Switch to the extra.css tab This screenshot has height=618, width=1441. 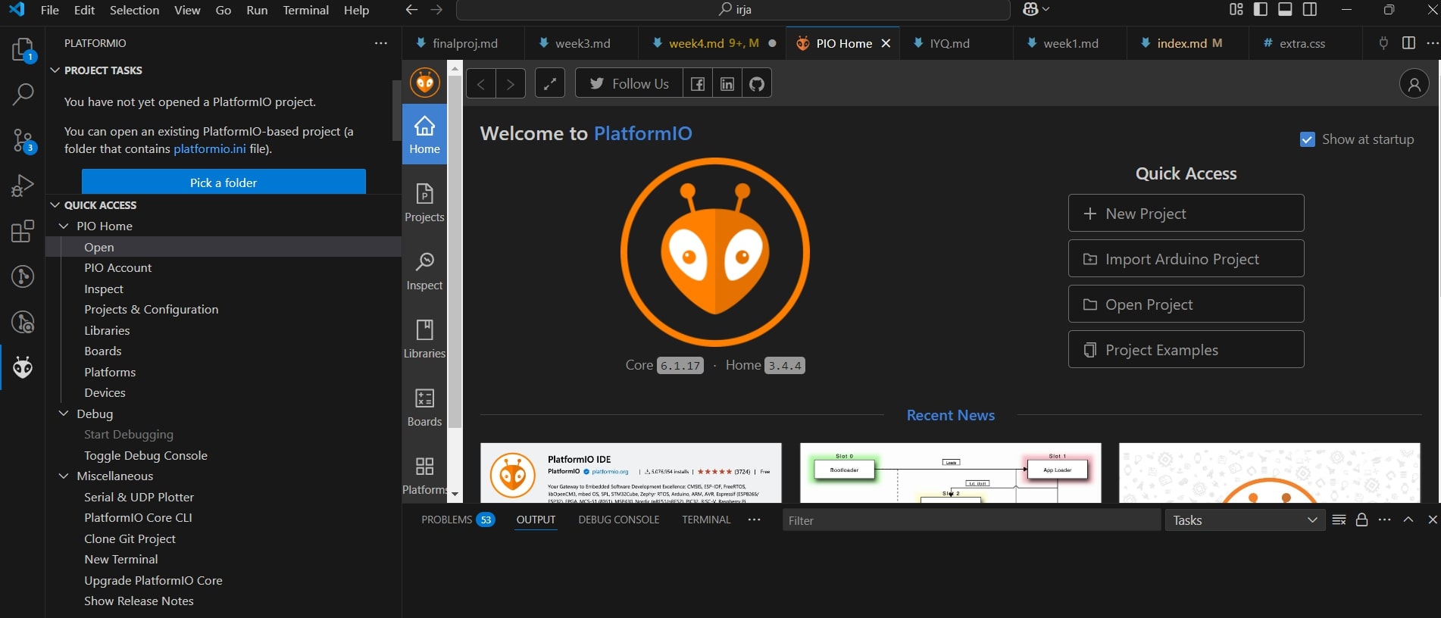point(1302,43)
